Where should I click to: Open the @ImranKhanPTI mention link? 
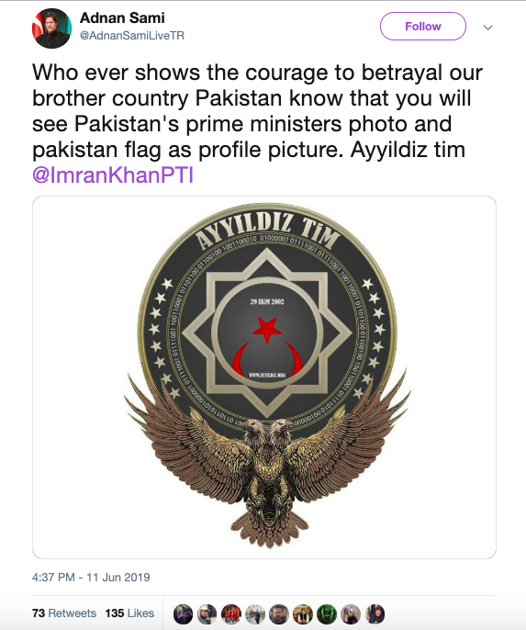(113, 174)
